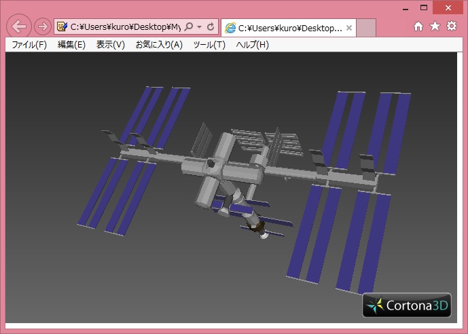Open the 編集(E) menu
The height and width of the screenshot is (334, 468).
pyautogui.click(x=71, y=45)
